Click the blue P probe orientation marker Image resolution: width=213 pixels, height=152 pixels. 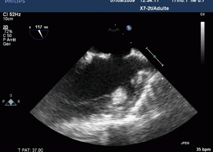point(129,28)
